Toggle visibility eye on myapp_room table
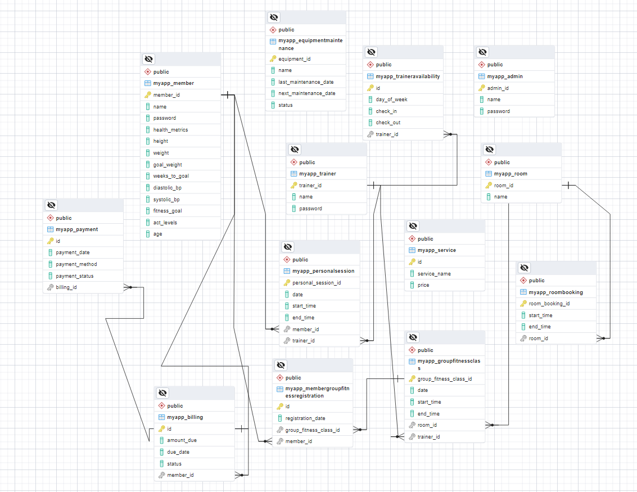637x492 pixels. pos(490,150)
